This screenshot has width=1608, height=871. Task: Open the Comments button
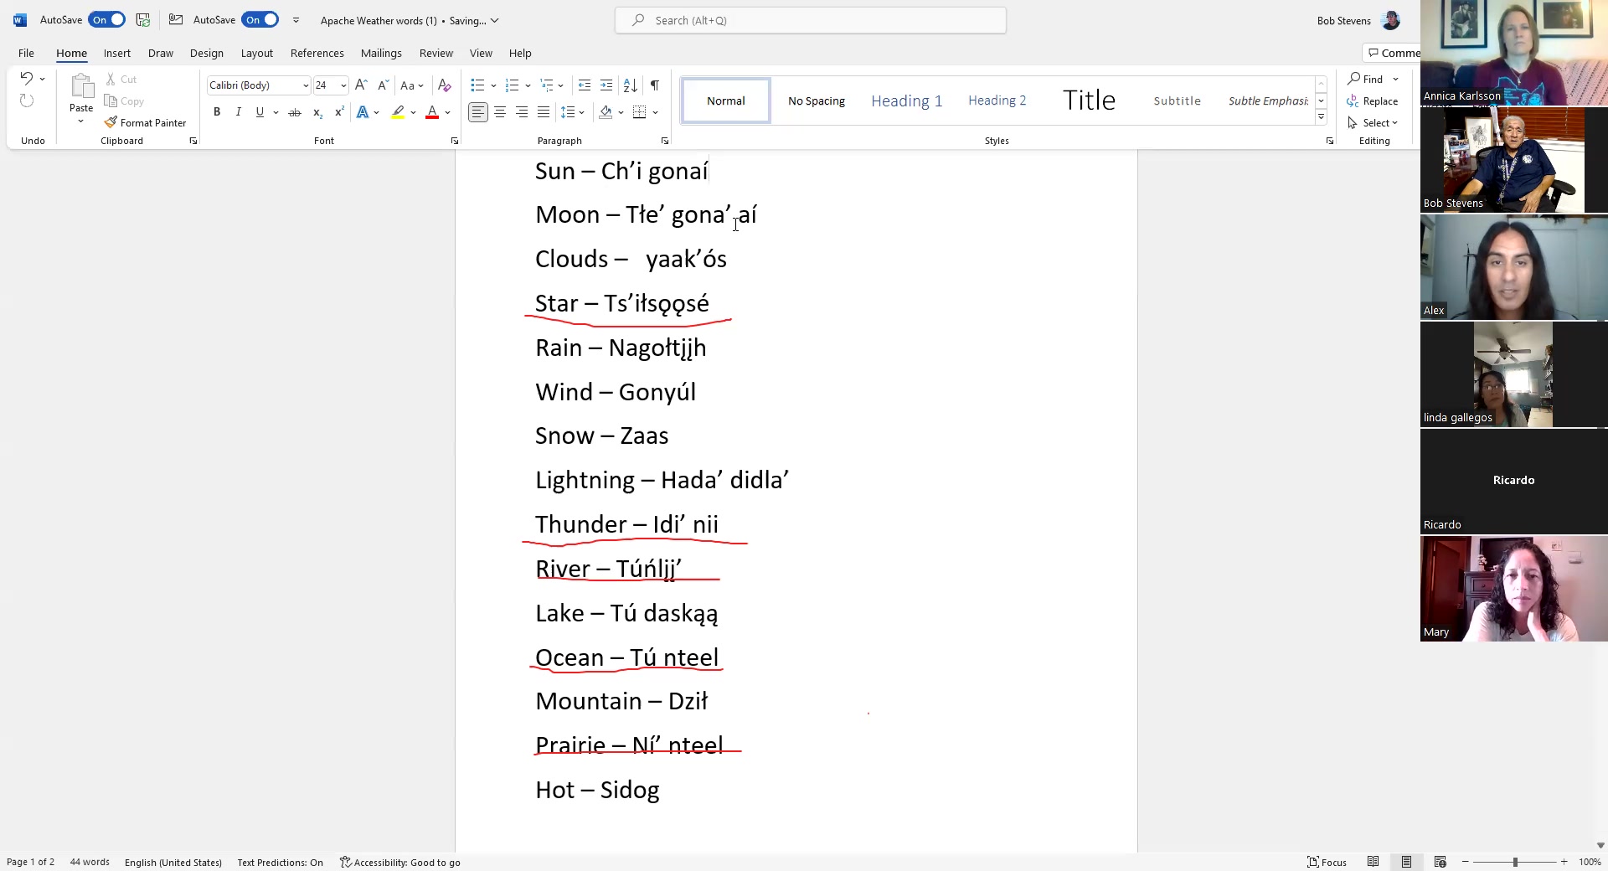[x=1393, y=53]
